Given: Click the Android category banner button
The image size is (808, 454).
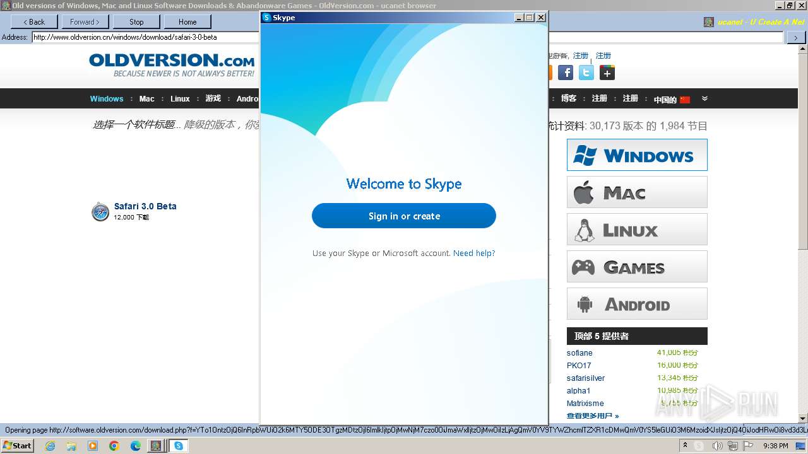Looking at the screenshot, I should pos(637,304).
